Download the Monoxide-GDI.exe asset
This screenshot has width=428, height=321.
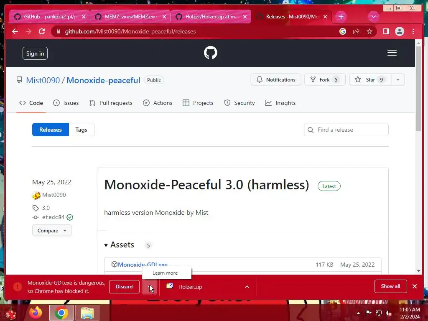[x=143, y=265]
